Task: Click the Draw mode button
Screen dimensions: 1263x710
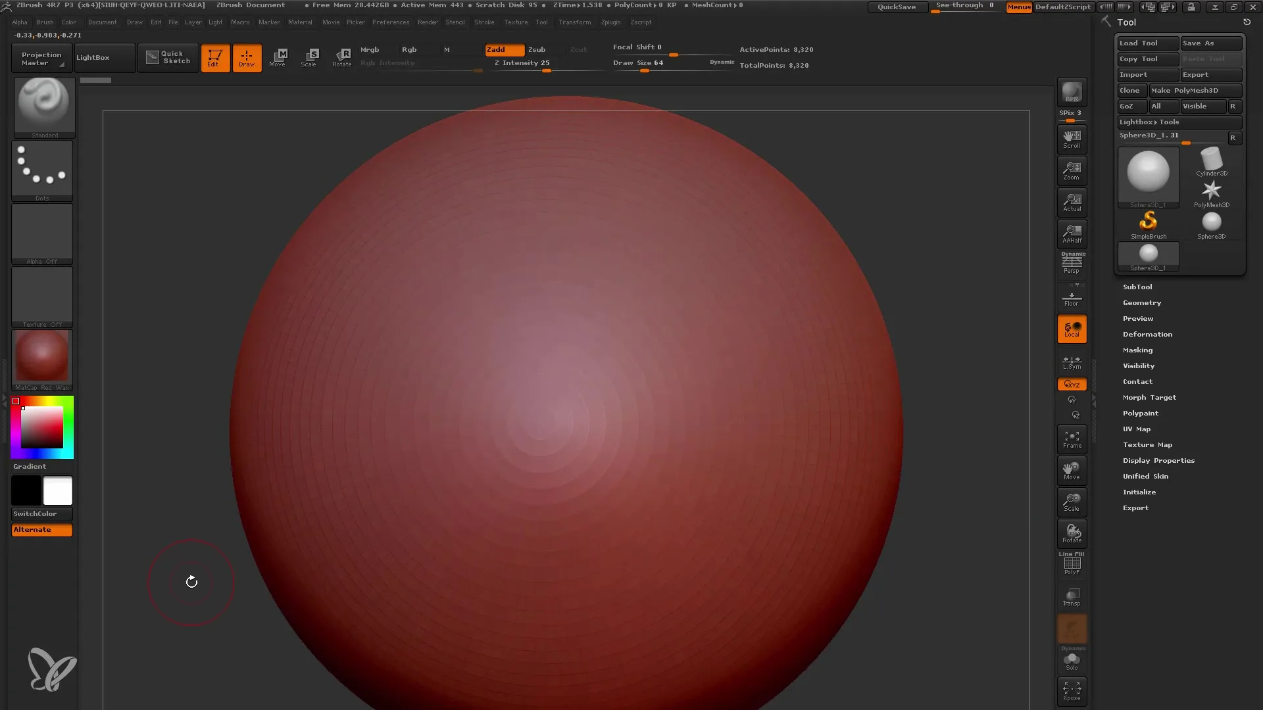Action: click(247, 57)
